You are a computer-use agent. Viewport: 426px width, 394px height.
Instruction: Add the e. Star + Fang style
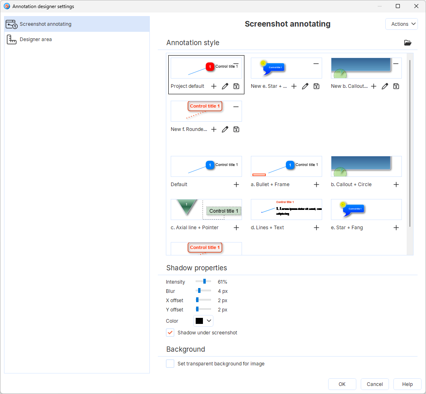click(x=396, y=228)
